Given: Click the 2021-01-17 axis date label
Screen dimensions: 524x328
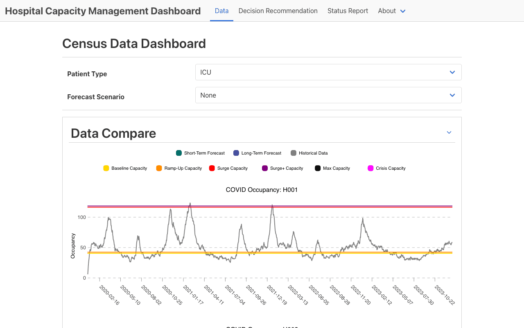Looking at the screenshot, I should click(193, 295).
